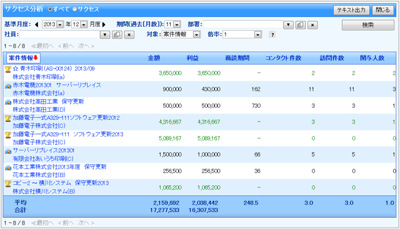Sort by 案件情報 column header
400x229 pixels.
pyautogui.click(x=23, y=58)
